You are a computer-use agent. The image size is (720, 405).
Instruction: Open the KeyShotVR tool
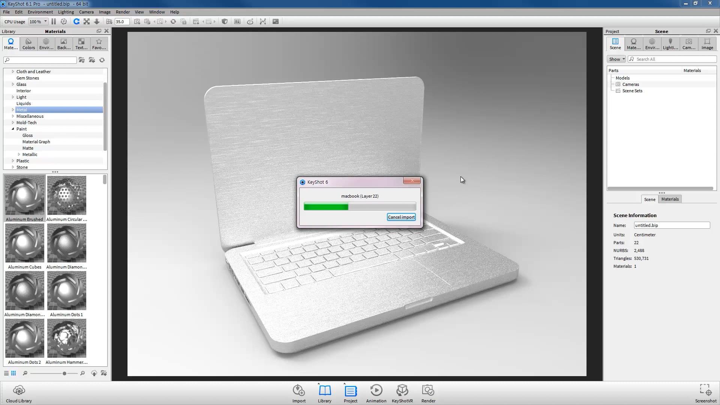coord(402,393)
